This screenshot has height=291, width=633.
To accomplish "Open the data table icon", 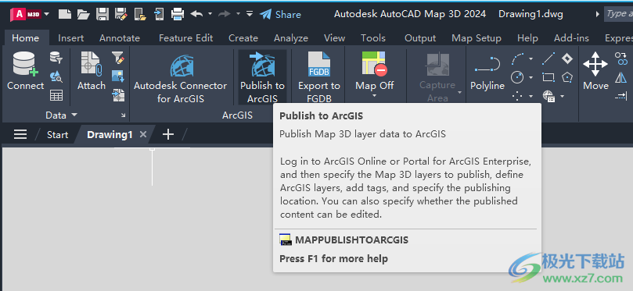I will (x=56, y=95).
